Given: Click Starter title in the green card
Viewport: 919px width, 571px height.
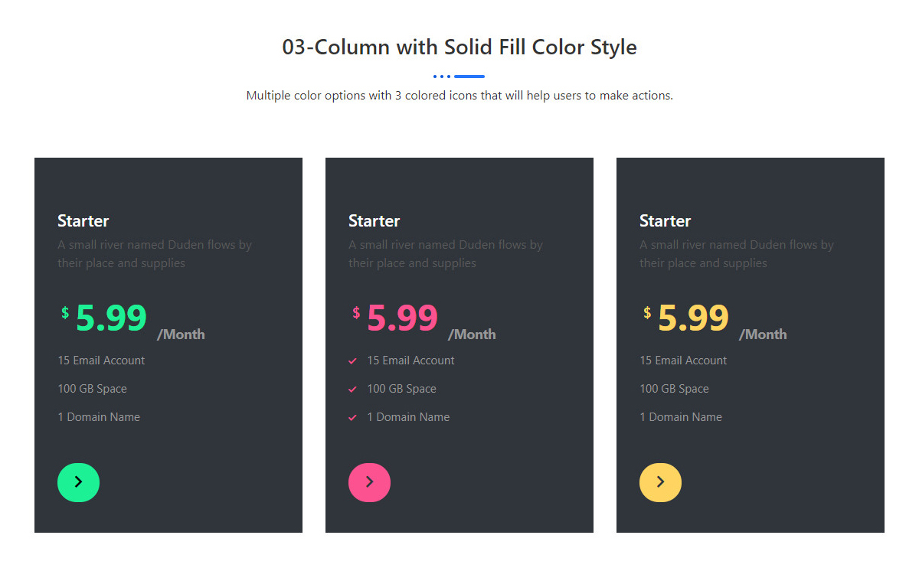Looking at the screenshot, I should (x=83, y=221).
